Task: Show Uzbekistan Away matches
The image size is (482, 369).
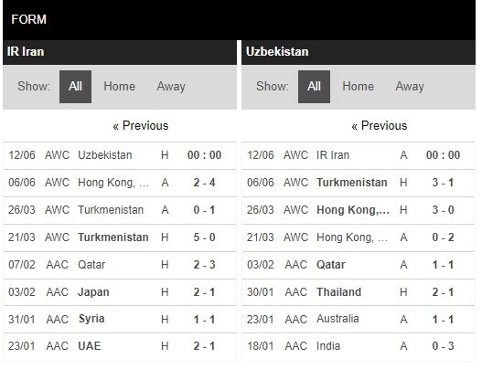Action: click(410, 87)
